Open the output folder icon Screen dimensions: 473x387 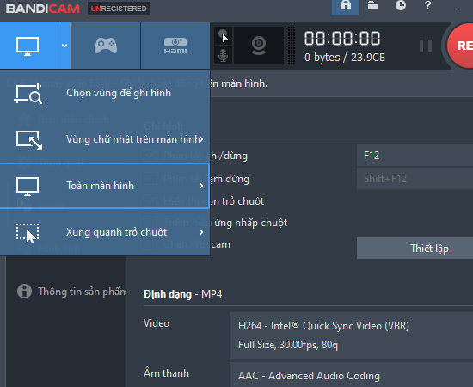coord(373,5)
